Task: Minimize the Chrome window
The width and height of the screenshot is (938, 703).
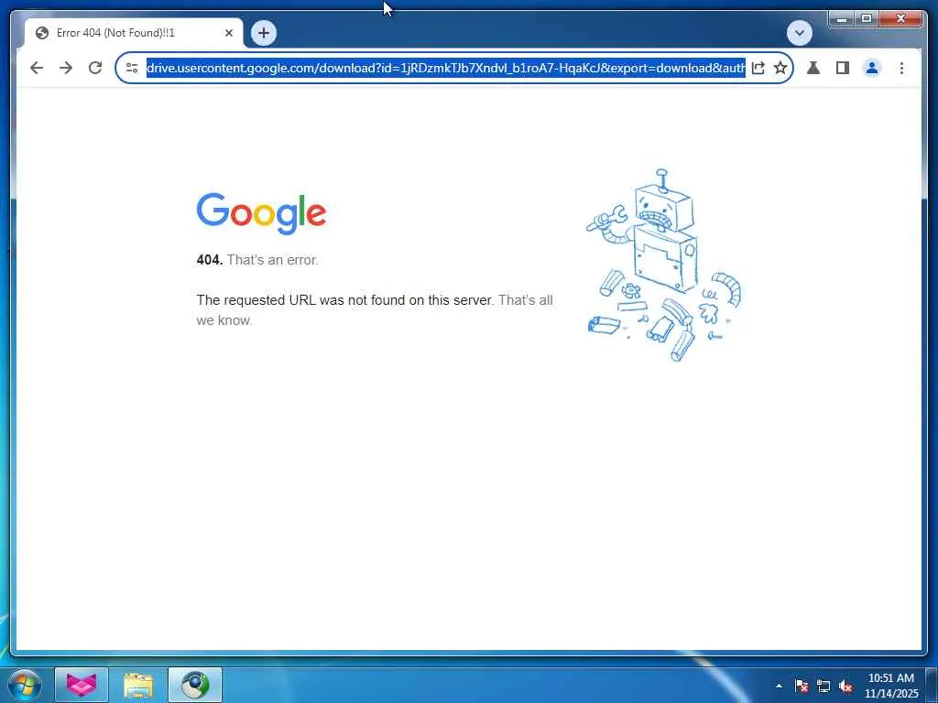Action: (x=841, y=19)
